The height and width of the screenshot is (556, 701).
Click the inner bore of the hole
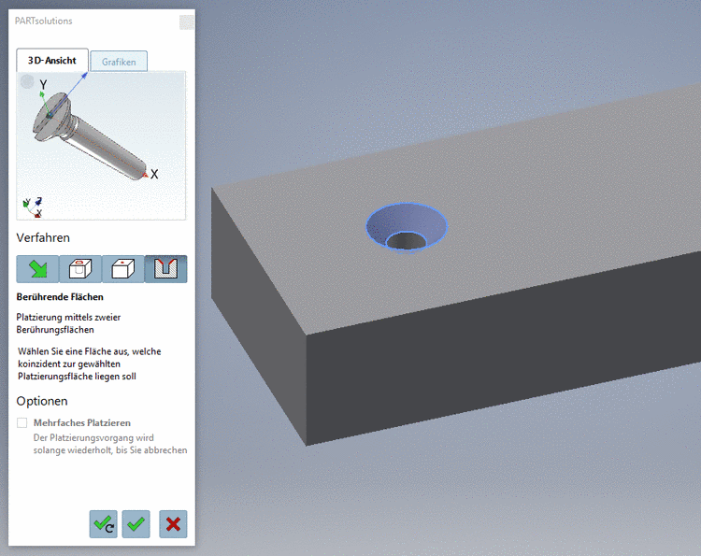click(x=406, y=242)
